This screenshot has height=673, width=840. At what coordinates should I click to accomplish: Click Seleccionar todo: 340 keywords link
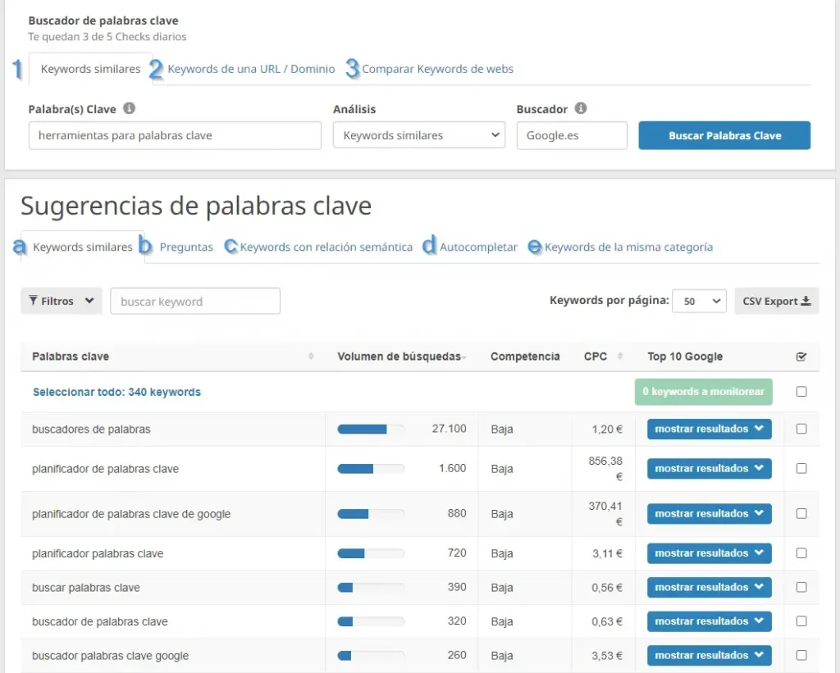point(116,392)
